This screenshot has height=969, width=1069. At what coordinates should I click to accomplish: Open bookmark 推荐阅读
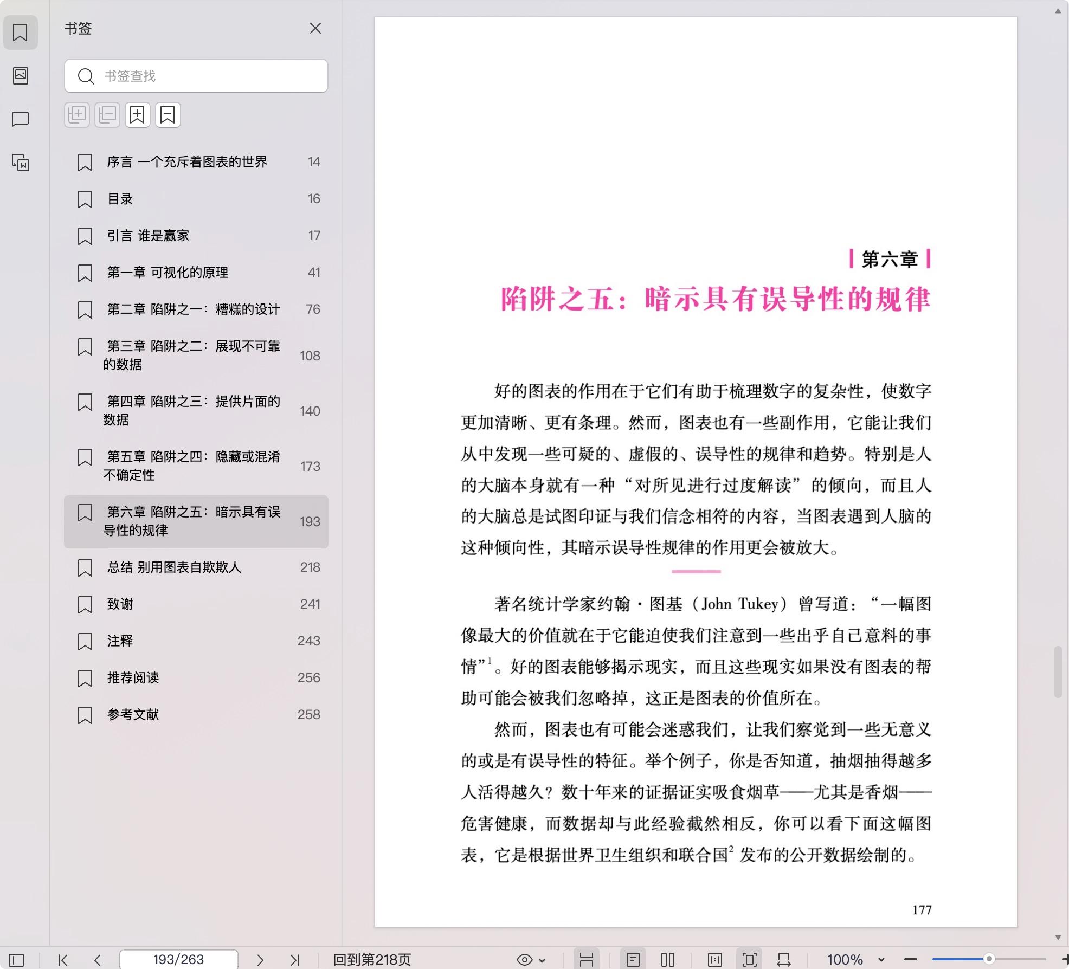(x=196, y=678)
